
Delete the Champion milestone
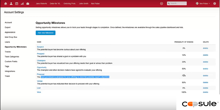click(205, 62)
